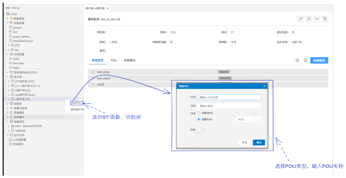Select the 功能块FB radio button
346x178 pixels.
coord(199,113)
